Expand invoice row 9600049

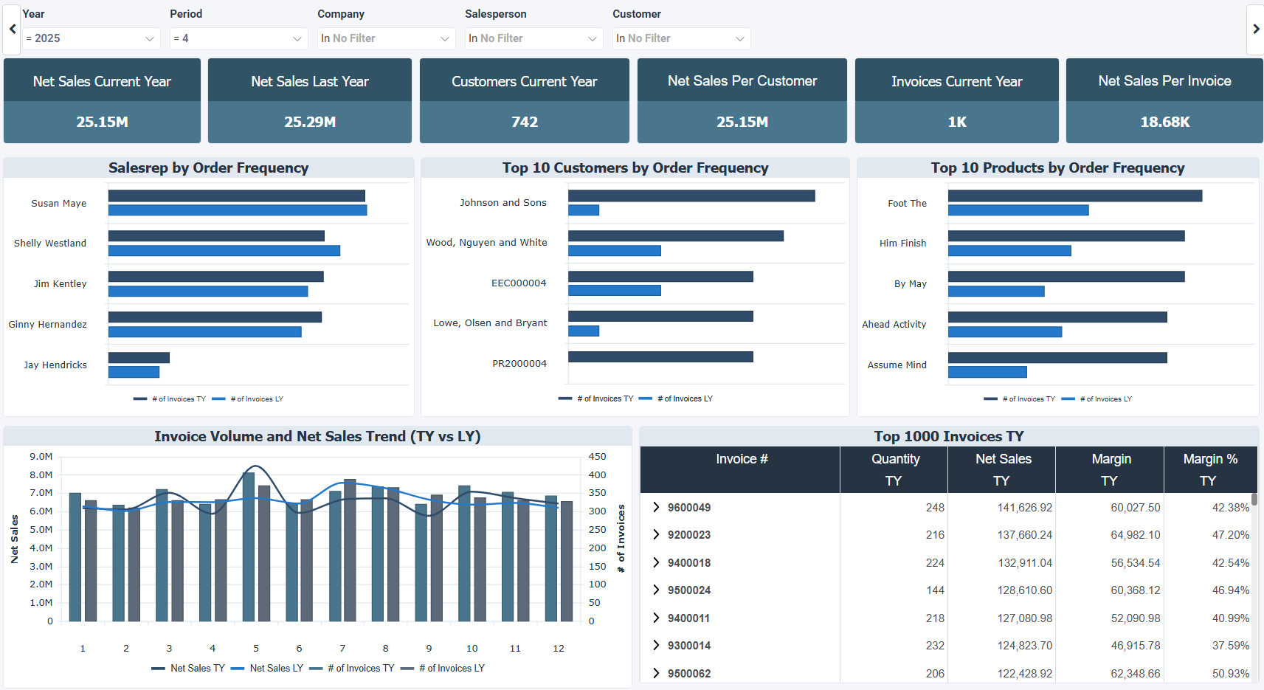click(x=656, y=507)
